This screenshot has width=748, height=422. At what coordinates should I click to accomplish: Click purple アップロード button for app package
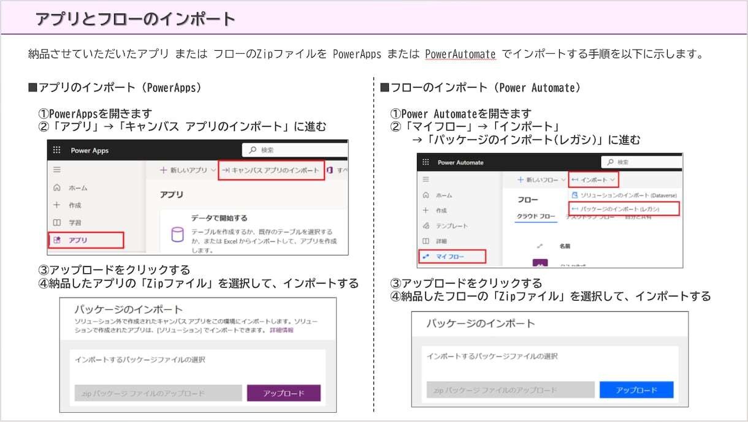[x=284, y=393]
